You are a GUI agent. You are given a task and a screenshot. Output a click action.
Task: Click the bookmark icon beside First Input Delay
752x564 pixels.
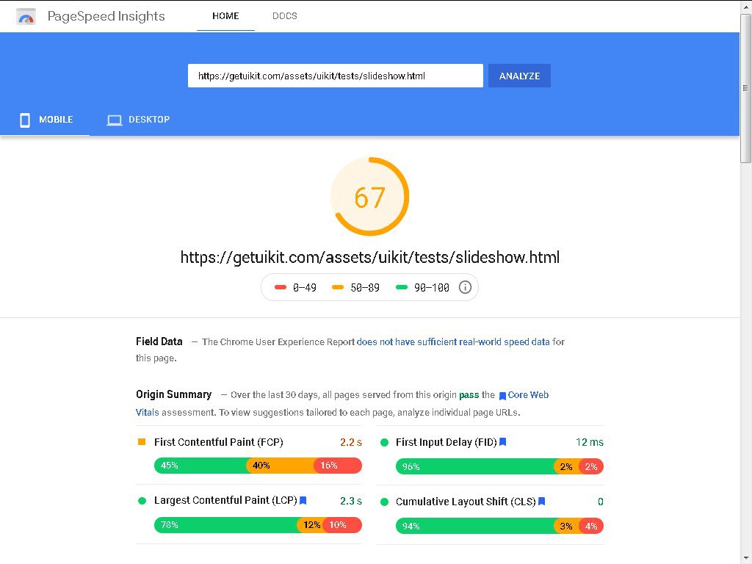coord(503,442)
